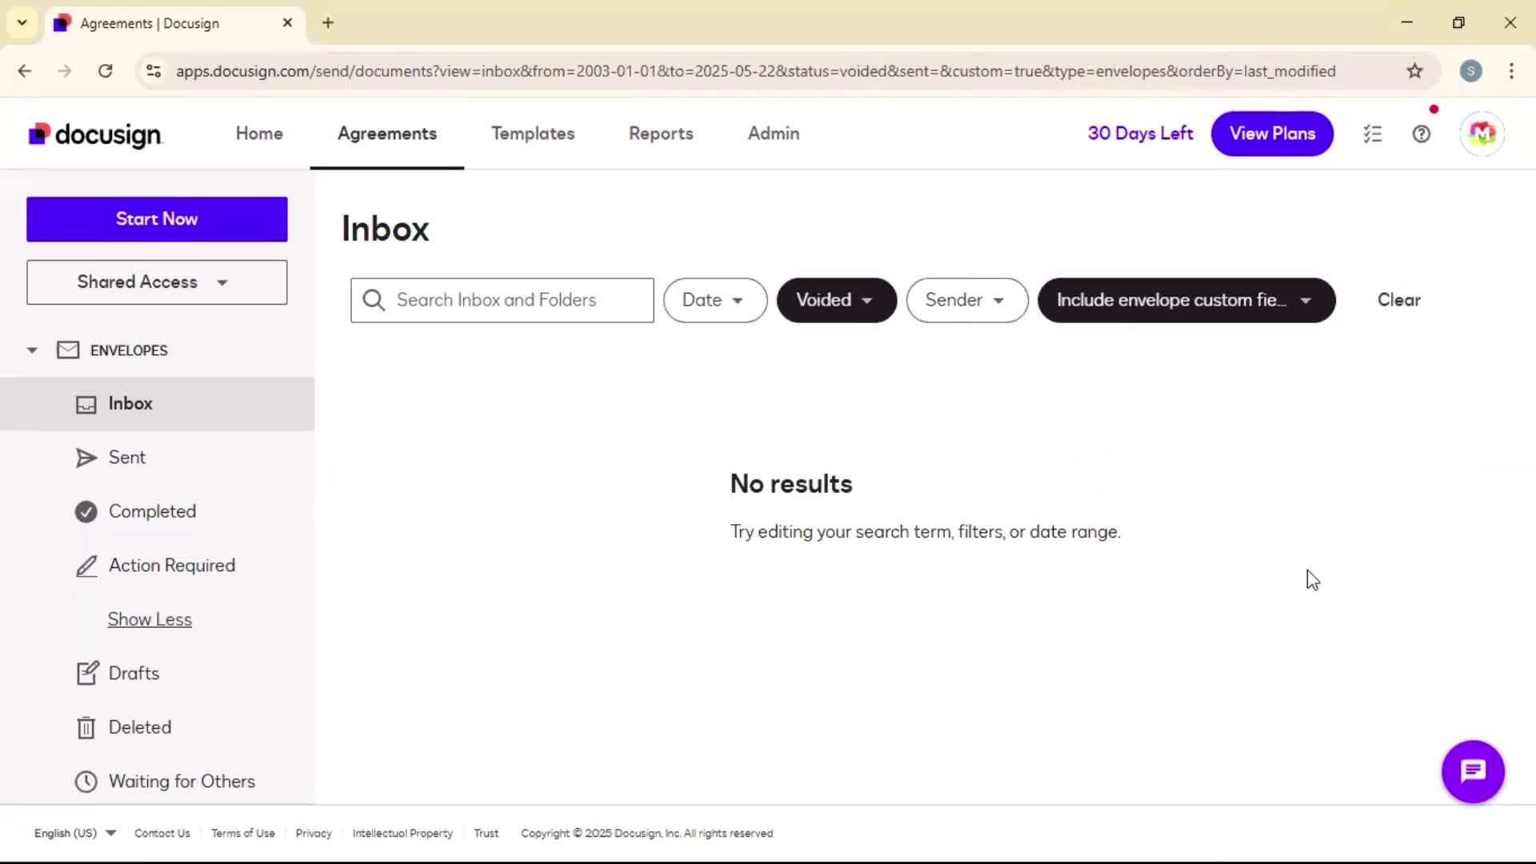Screen dimensions: 1536x864
Task: Open the setup checklist icon
Action: click(1373, 134)
